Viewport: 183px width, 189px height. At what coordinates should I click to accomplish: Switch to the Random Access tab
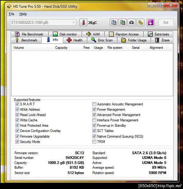(x=124, y=34)
